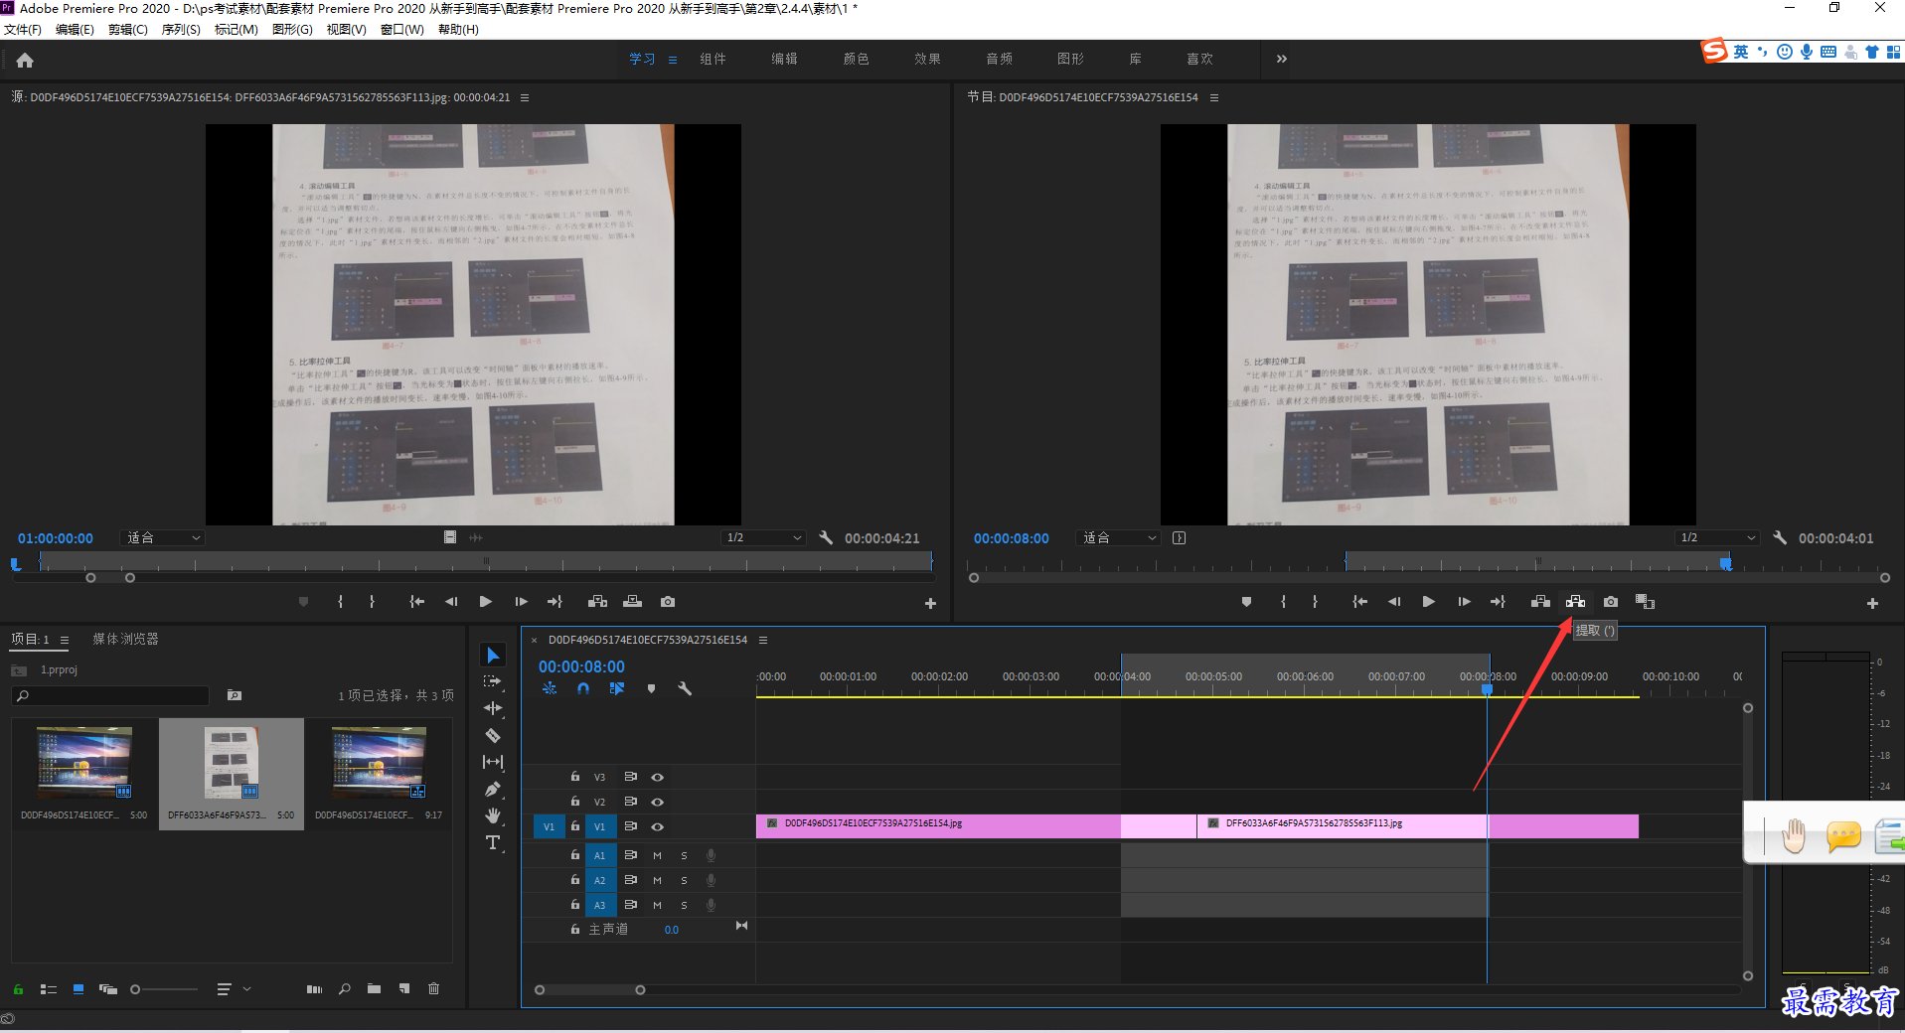This screenshot has width=1905, height=1033.
Task: Mute track A1
Action: (657, 855)
